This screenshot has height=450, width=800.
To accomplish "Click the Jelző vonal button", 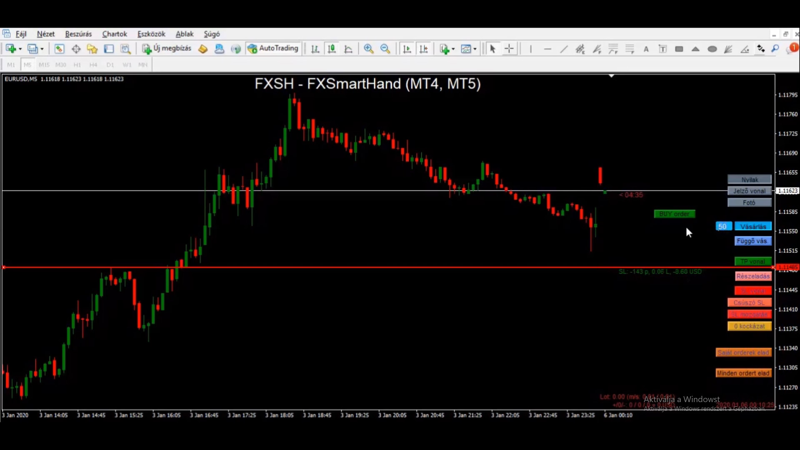I will coord(750,191).
